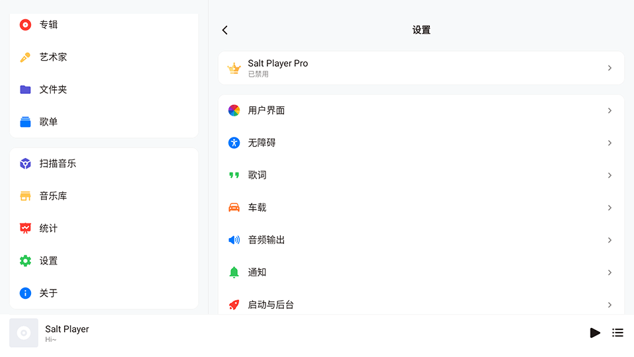
Task: Click the 无障碍 accessibility icon
Action: pos(234,143)
